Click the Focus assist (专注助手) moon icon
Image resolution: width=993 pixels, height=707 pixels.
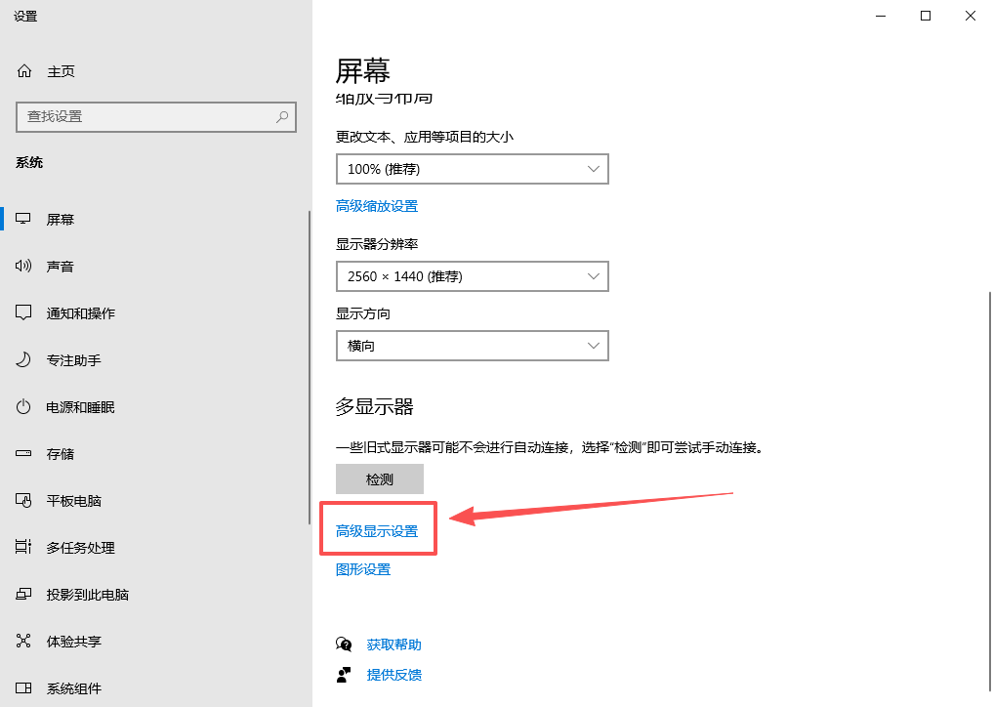[24, 360]
